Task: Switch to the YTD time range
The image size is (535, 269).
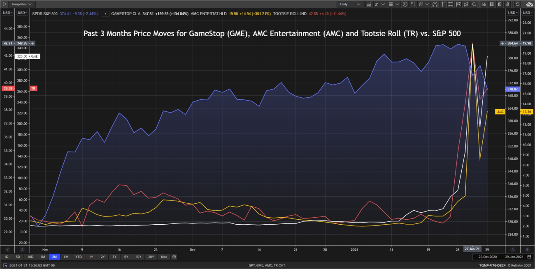Action: 79,257
